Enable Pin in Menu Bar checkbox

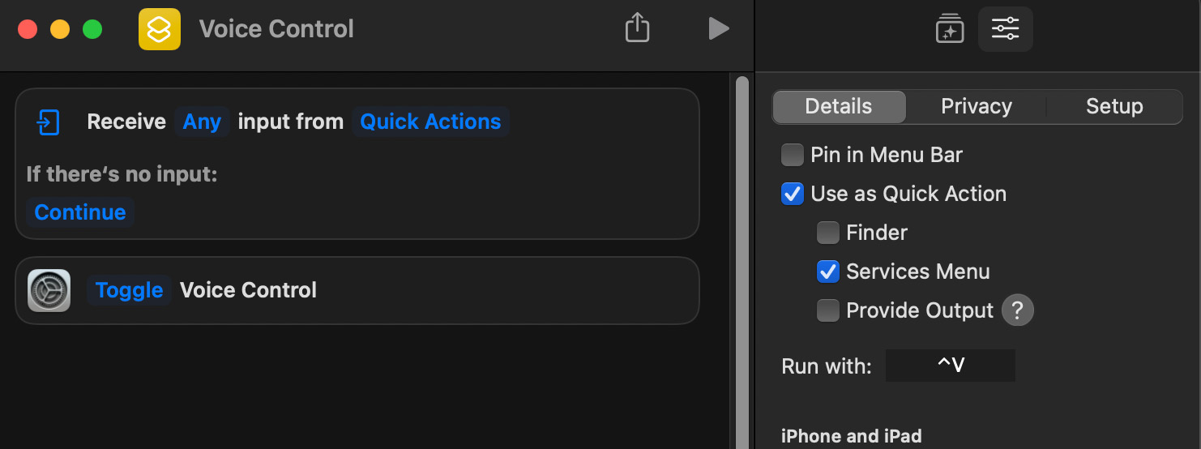point(792,155)
